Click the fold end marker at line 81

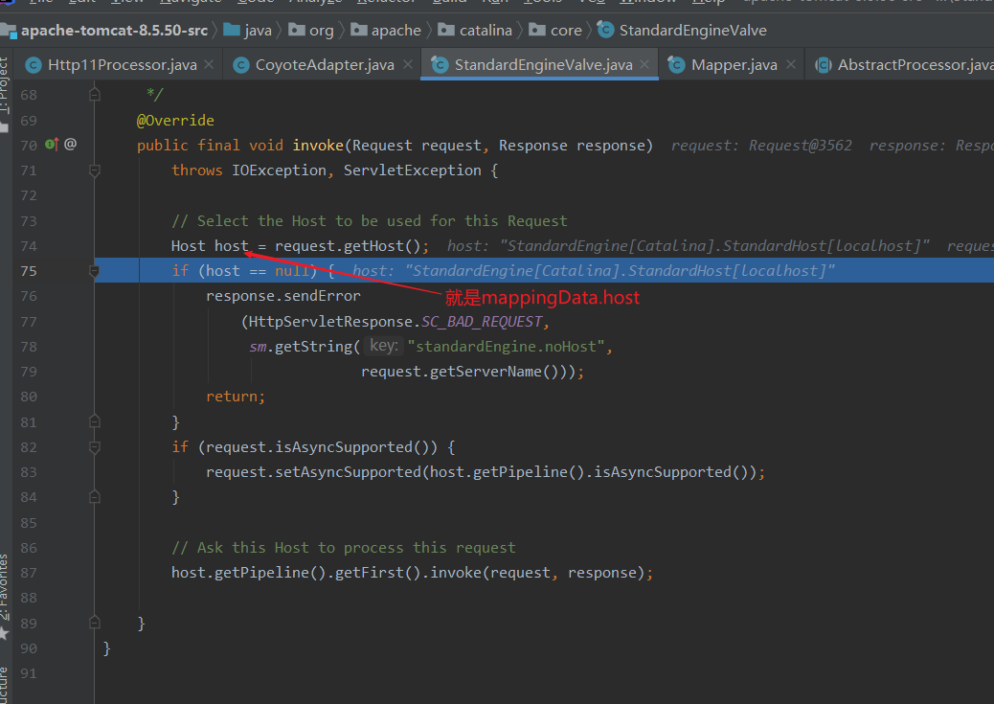pyautogui.click(x=95, y=421)
